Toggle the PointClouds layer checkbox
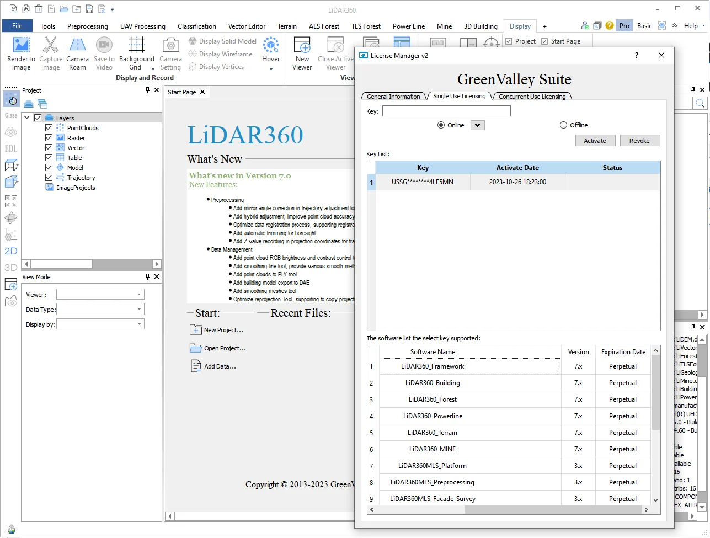The image size is (710, 538). (x=49, y=128)
